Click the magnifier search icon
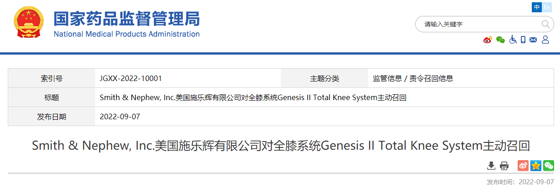The width and height of the screenshot is (560, 187). click(x=545, y=24)
